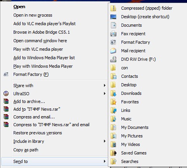Click the Format Factory (F) menu icon
This screenshot has width=187, height=168.
coord(6,74)
